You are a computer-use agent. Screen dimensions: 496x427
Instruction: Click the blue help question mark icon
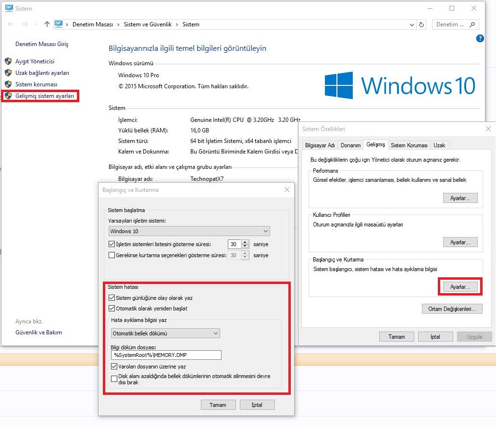[480, 38]
